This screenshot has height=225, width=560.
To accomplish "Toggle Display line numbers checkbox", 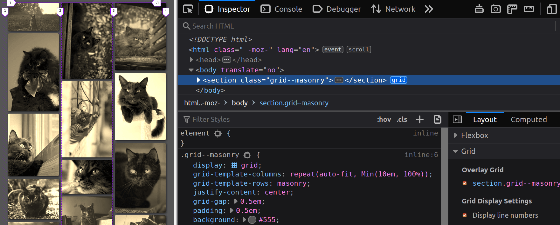I will 465,215.
